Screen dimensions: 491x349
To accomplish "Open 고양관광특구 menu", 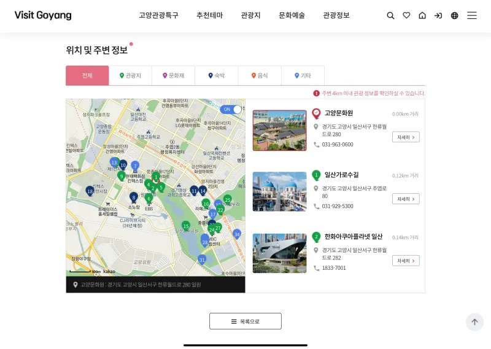I will [x=158, y=15].
